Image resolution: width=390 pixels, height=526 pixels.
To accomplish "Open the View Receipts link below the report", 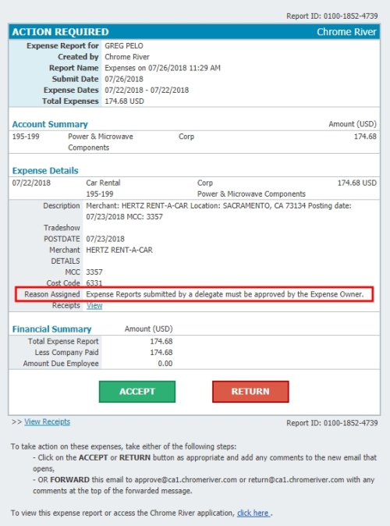I will tap(48, 421).
